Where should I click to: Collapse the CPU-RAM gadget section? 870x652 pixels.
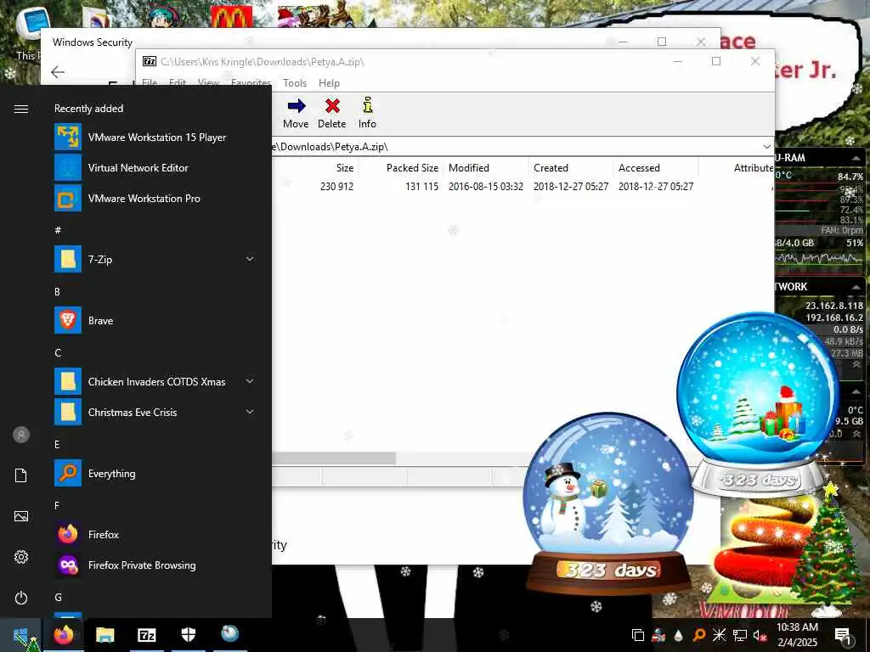[x=856, y=158]
